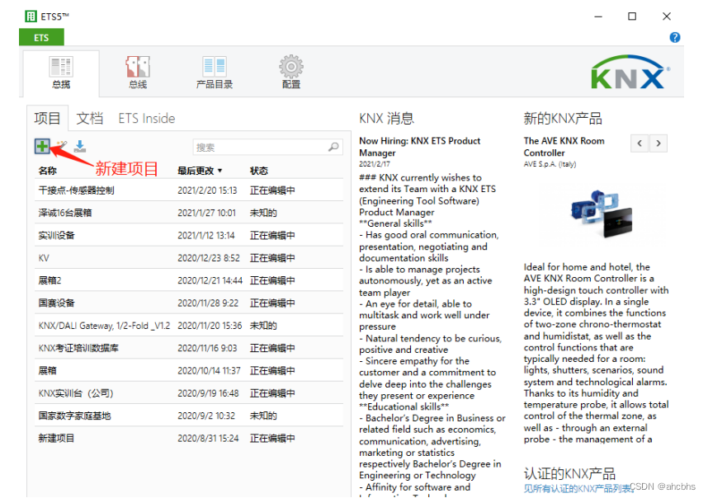Select project KNX实训台（公司）
The height and width of the screenshot is (498, 708).
coord(189,393)
